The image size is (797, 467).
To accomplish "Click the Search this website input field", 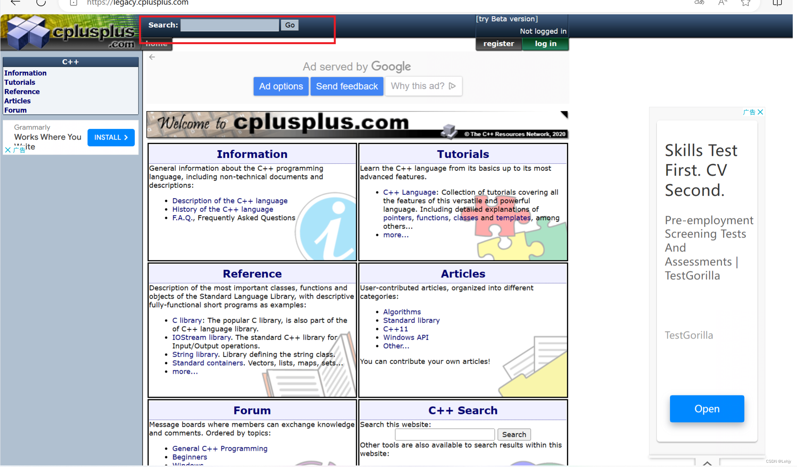I will (445, 434).
